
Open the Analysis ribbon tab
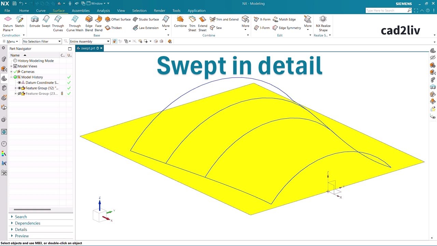click(x=103, y=11)
